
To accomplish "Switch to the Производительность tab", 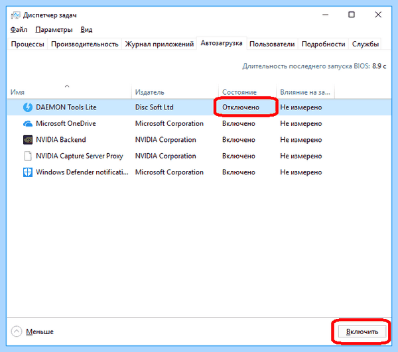I will pos(84,44).
